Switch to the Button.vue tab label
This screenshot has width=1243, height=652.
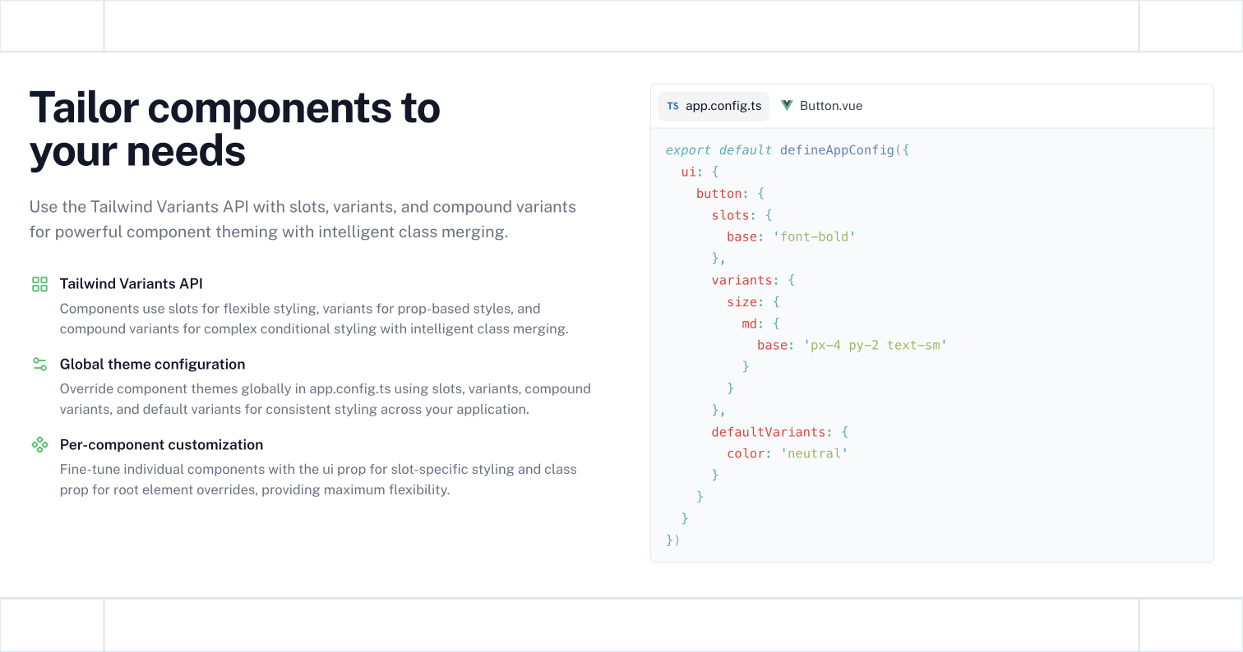click(x=830, y=106)
